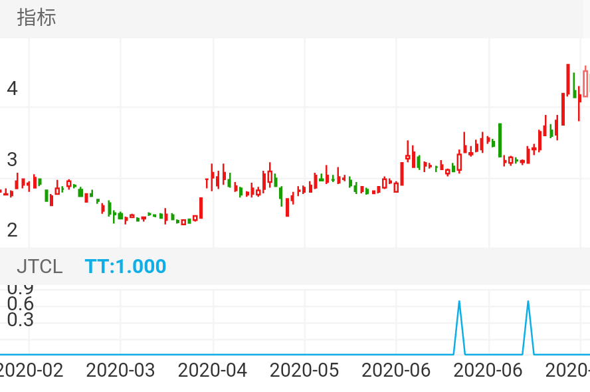Image resolution: width=590 pixels, height=392 pixels.
Task: Select the 2020-03 date label
Action: point(120,370)
